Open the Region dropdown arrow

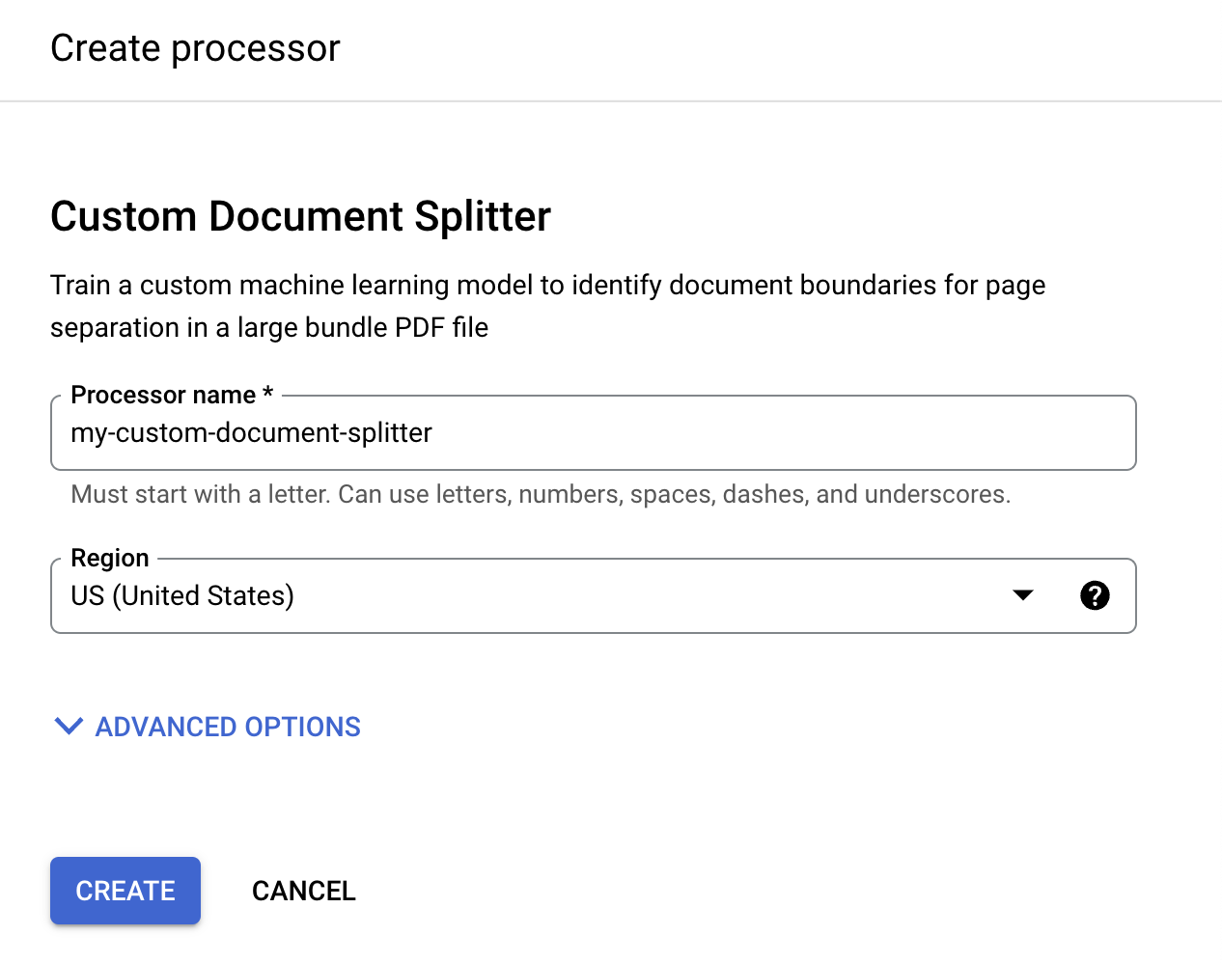[1023, 595]
